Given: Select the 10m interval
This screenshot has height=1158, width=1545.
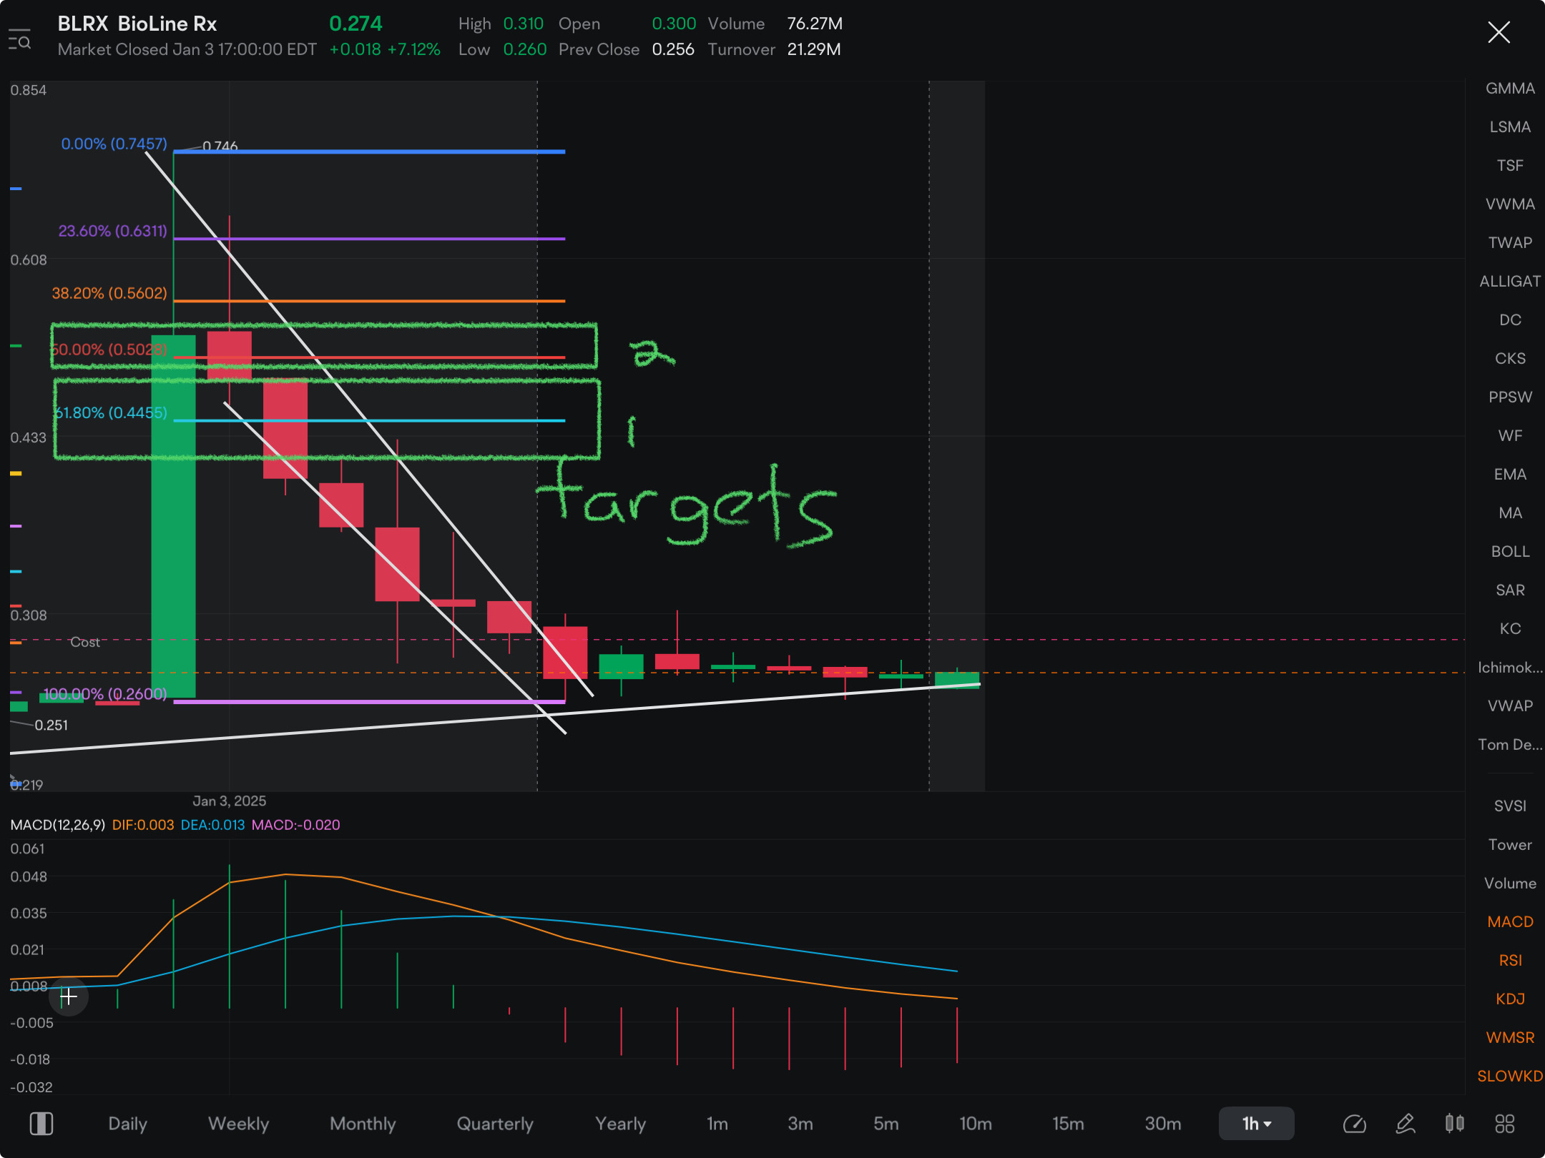Looking at the screenshot, I should 976,1124.
